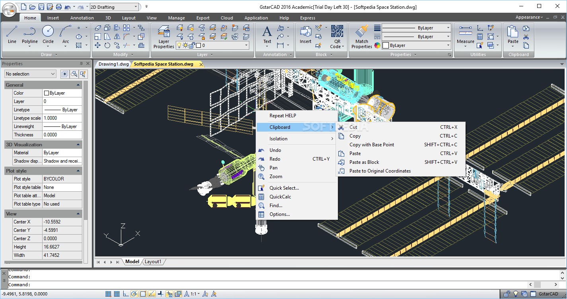This screenshot has width=567, height=299.
Task: Toggle lineweight display in the status bar
Action: (160, 294)
